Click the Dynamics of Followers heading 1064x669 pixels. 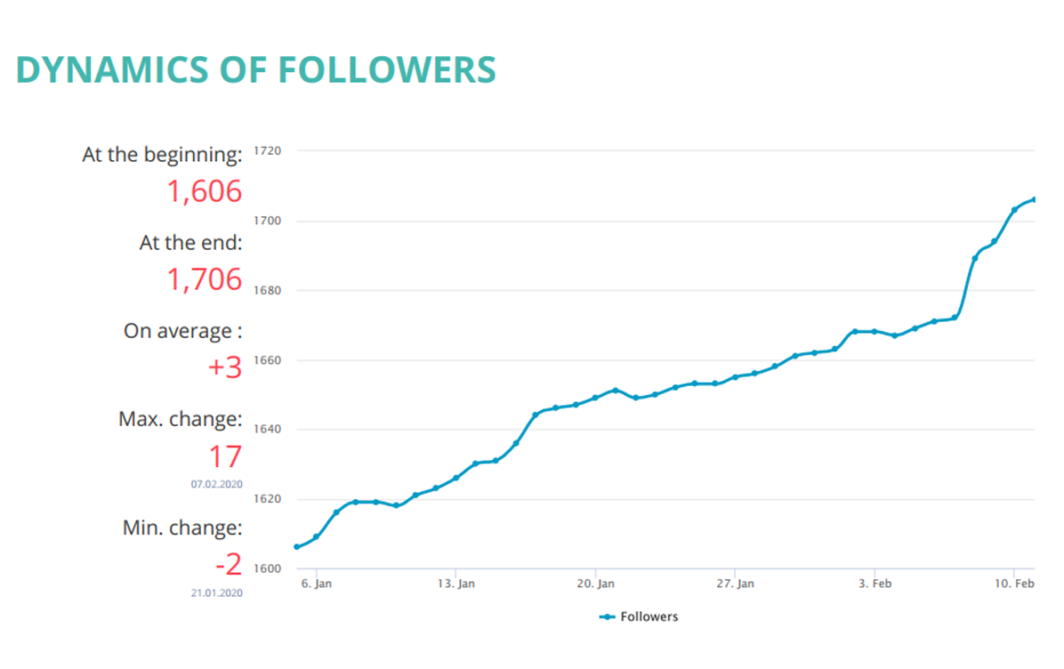(x=255, y=70)
